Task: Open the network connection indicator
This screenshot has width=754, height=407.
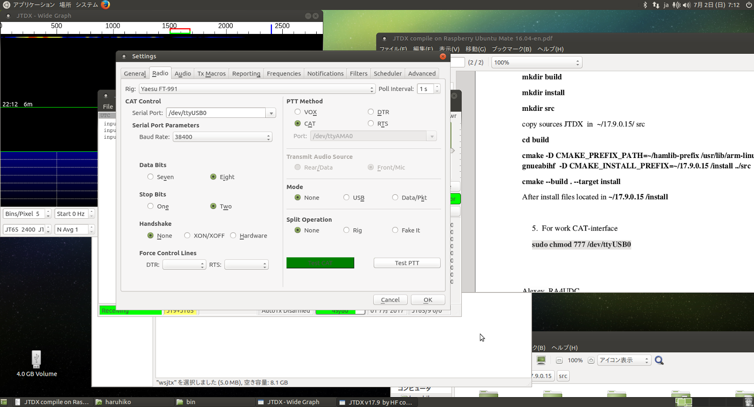Action: (x=656, y=5)
